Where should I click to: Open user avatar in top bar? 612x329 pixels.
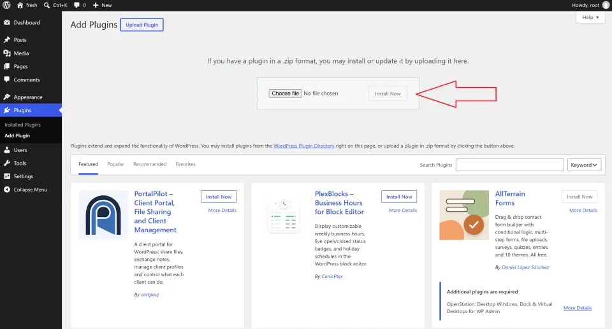click(x=606, y=5)
